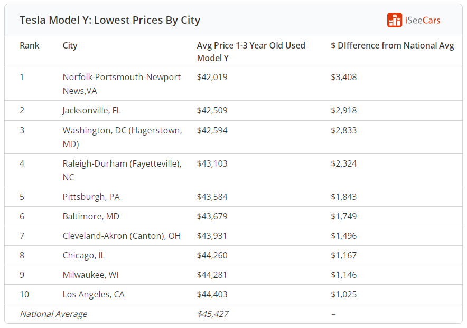Select 'Cleveland-Akron (Canton), OH' cell
This screenshot has height=328, width=467.
click(x=122, y=236)
